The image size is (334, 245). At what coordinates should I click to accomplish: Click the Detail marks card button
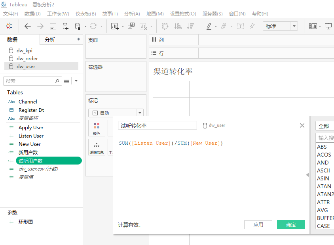point(97,147)
